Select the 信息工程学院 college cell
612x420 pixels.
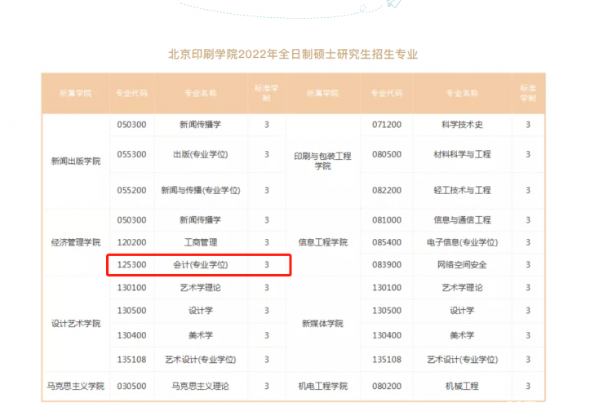[323, 242]
